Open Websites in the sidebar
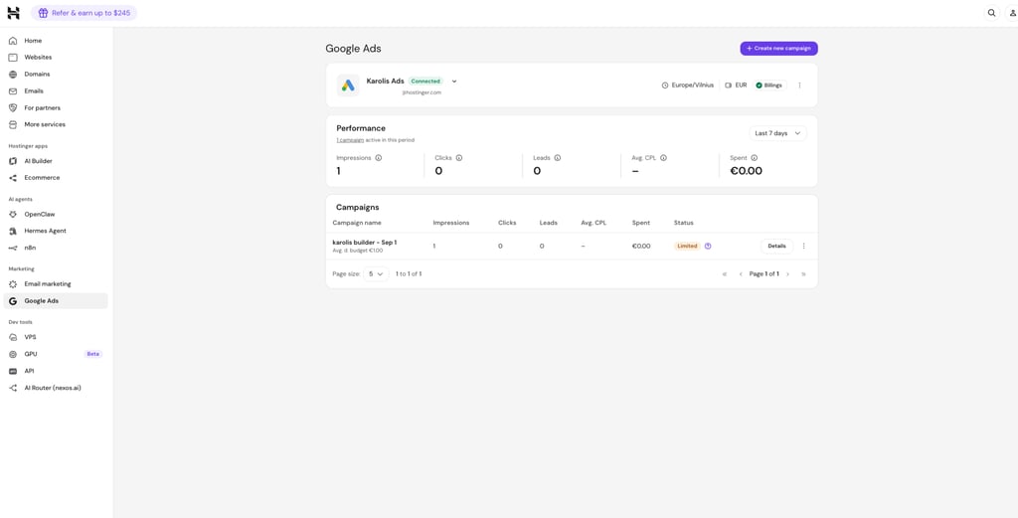The width and height of the screenshot is (1018, 518). 56,58
